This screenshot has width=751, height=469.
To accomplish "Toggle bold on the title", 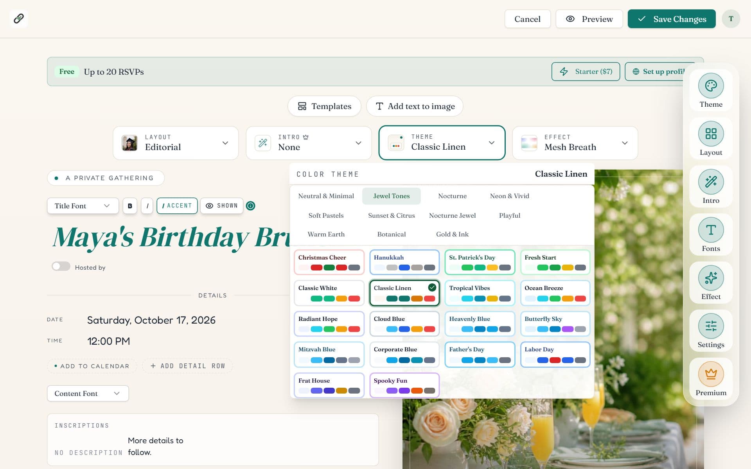I will 130,206.
